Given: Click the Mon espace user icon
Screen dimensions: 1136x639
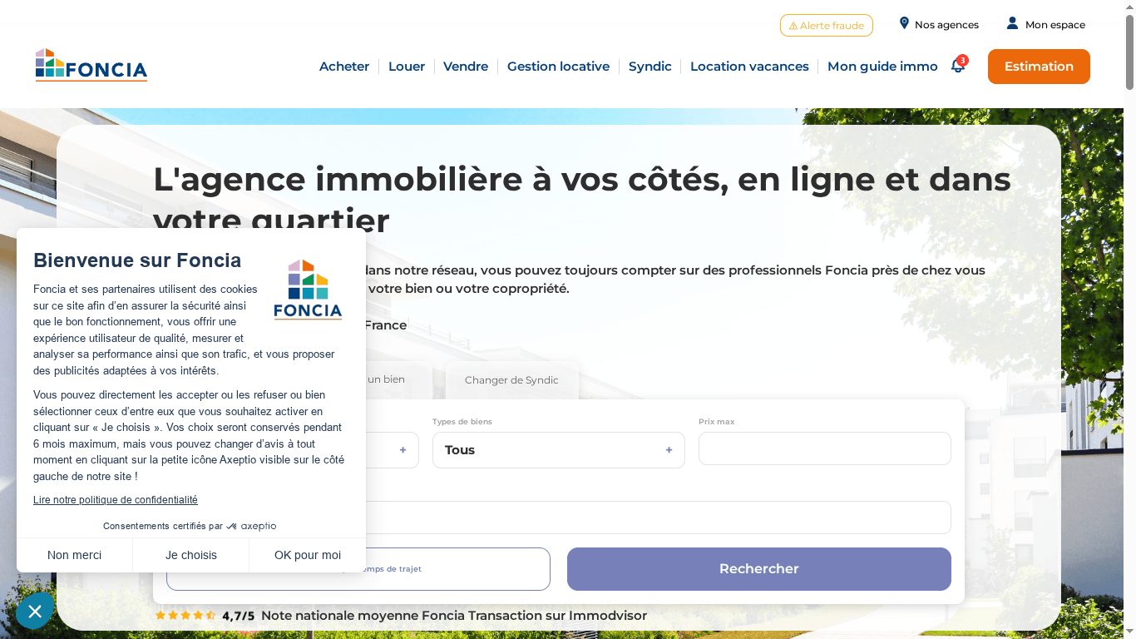Looking at the screenshot, I should coord(1011,23).
